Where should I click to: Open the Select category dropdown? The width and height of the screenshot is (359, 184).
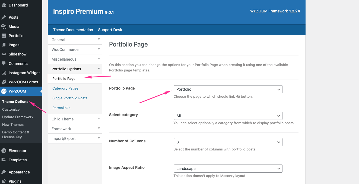tap(228, 116)
